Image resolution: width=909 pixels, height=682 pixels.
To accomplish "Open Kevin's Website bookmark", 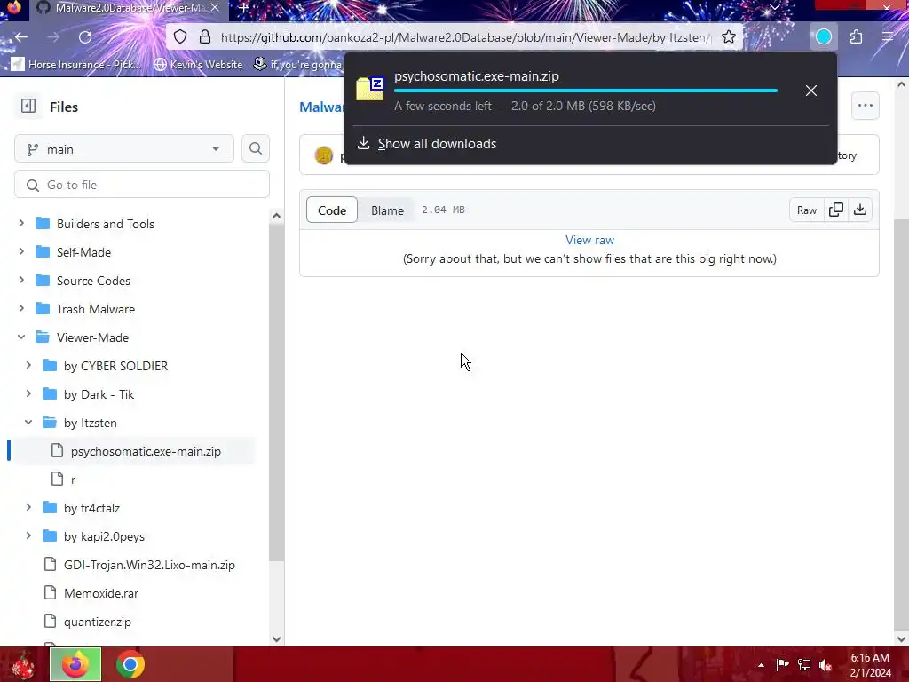I will 198,64.
